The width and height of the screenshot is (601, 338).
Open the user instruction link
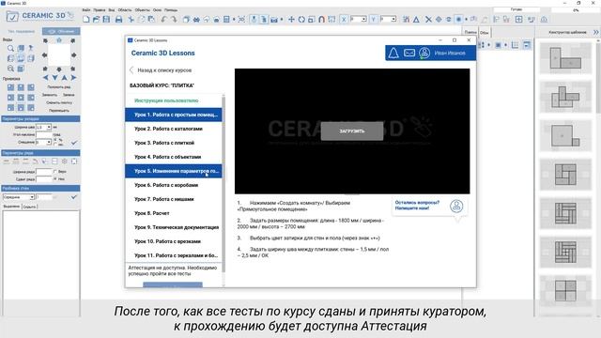pos(166,100)
